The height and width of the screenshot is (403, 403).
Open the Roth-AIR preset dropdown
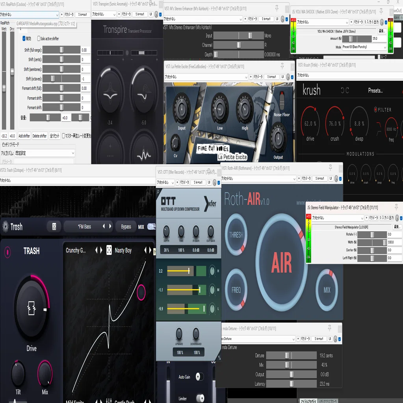tap(258, 178)
